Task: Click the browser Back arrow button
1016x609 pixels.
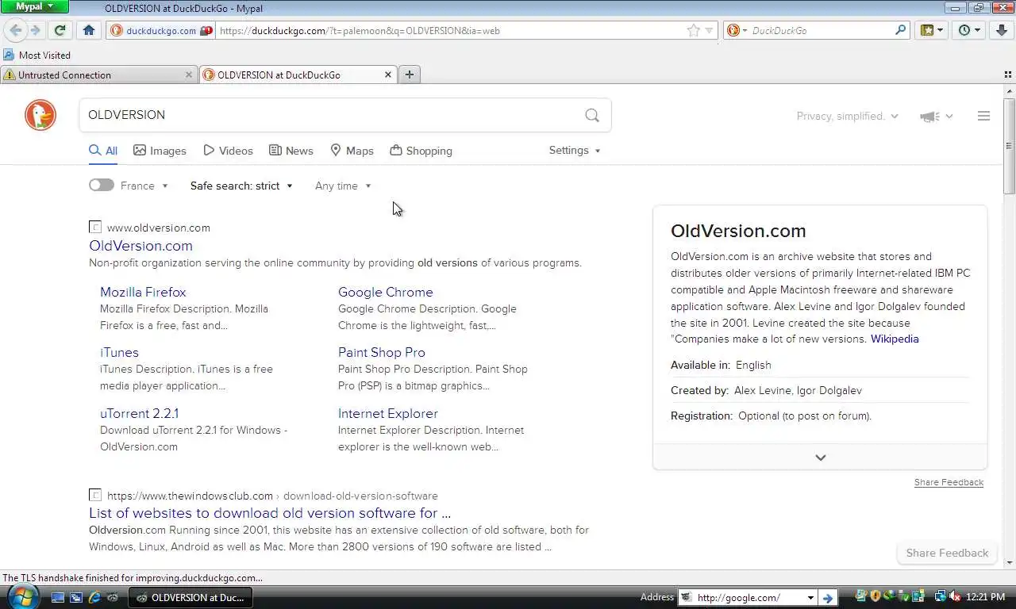Action: click(16, 30)
